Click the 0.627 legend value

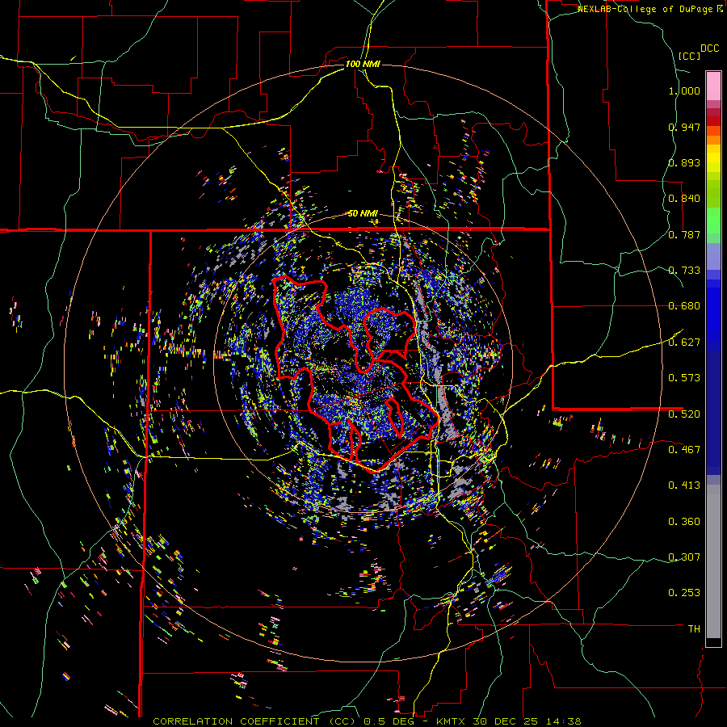(x=684, y=342)
